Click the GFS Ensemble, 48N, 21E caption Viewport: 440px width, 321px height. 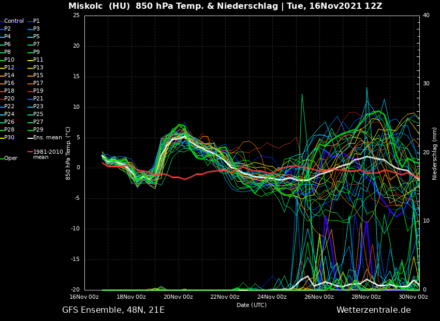tap(113, 310)
